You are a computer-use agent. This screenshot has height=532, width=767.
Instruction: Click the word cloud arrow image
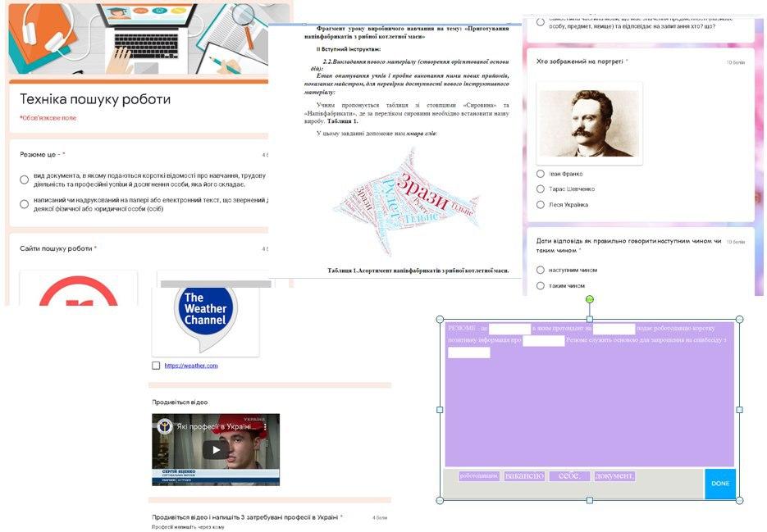coord(405,202)
